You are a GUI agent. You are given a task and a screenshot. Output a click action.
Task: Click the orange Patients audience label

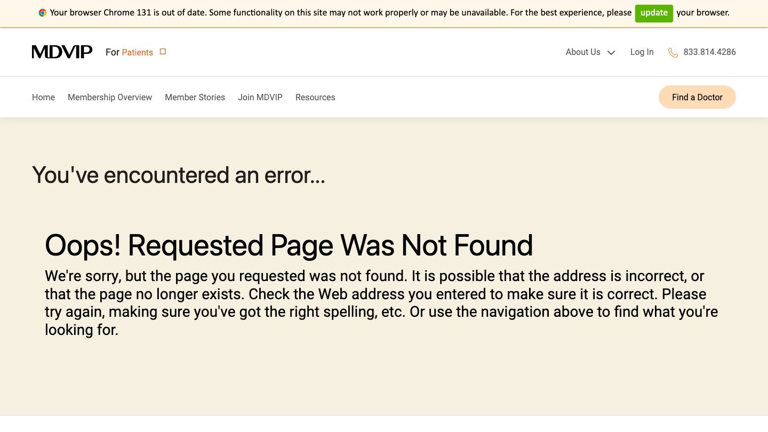[x=137, y=52]
